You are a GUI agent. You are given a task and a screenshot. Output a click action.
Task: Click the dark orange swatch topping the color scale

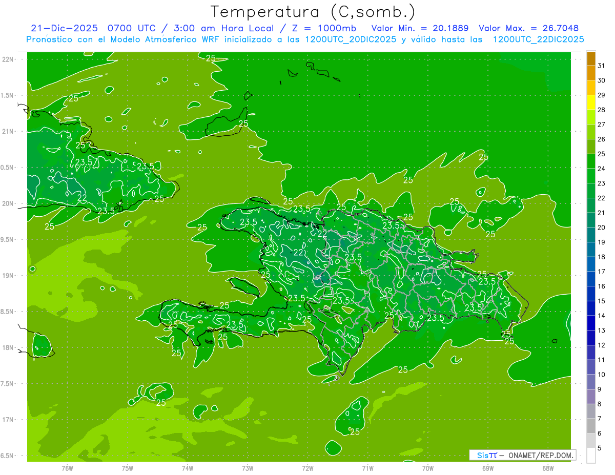tap(591, 58)
